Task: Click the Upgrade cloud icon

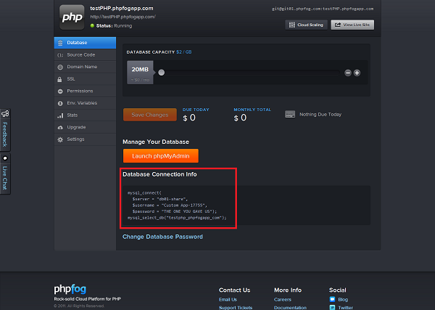Action: (60, 128)
